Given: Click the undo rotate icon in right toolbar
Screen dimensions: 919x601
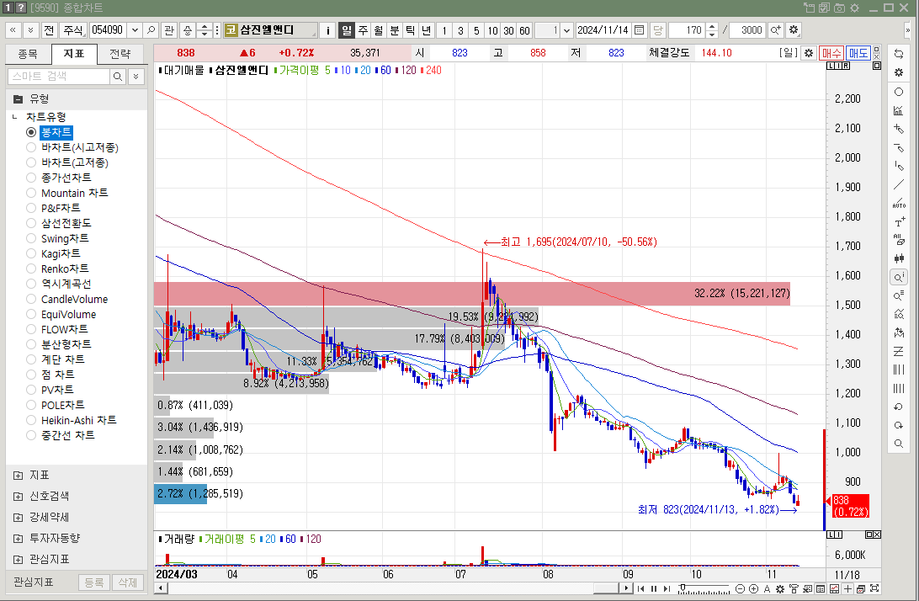Looking at the screenshot, I should tap(899, 407).
